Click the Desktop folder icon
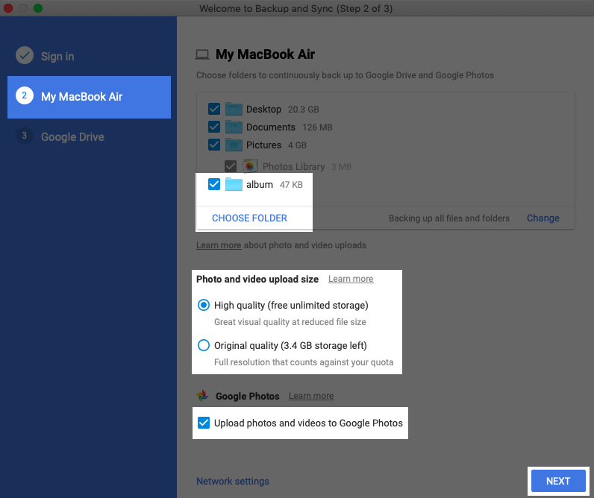Image resolution: width=594 pixels, height=498 pixels. point(234,110)
